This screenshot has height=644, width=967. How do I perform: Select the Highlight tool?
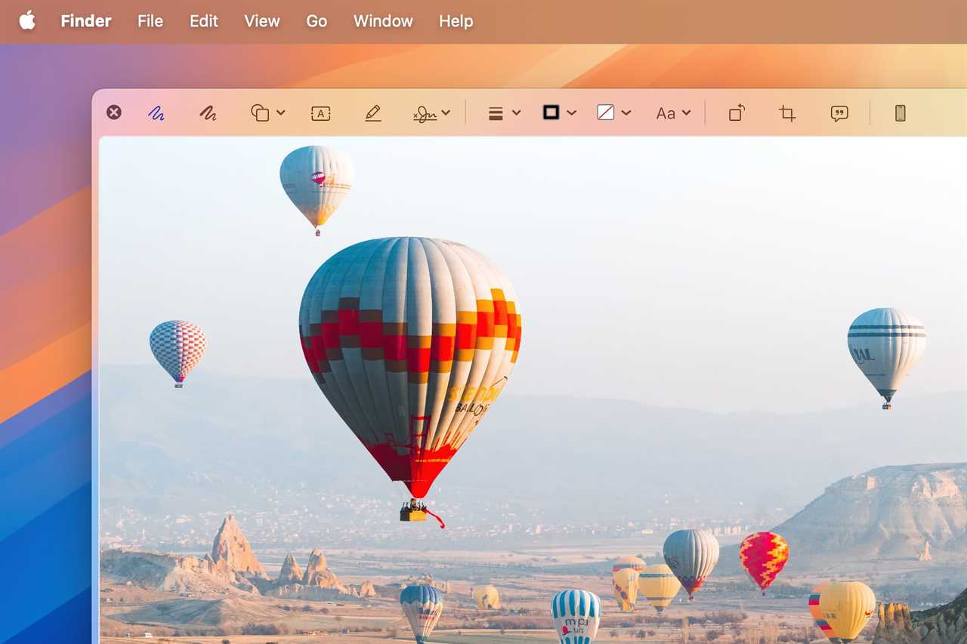tap(372, 112)
